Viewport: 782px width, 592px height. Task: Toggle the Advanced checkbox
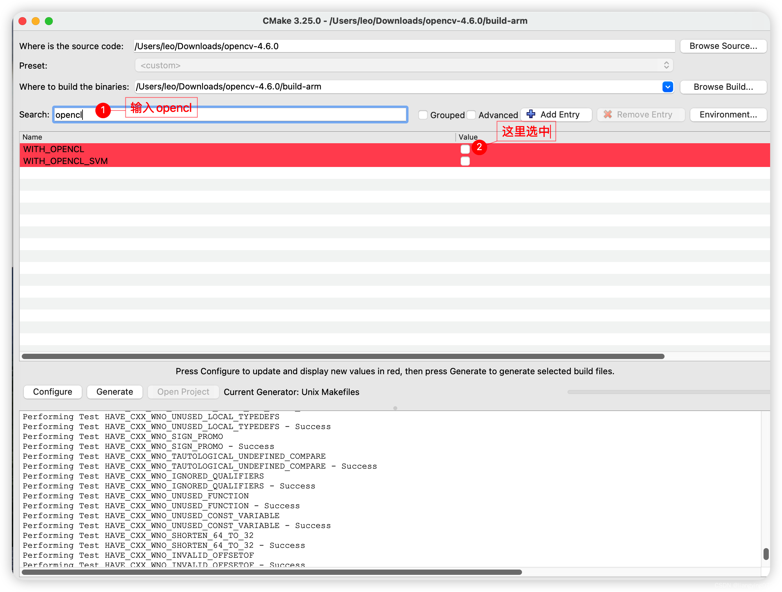pos(471,115)
